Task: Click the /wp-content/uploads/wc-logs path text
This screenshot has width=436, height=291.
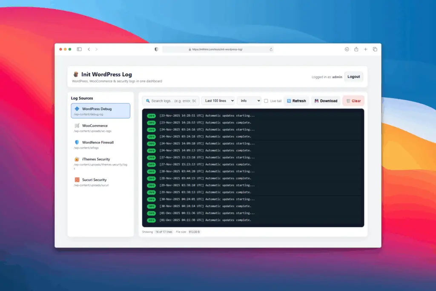Action: click(x=92, y=131)
